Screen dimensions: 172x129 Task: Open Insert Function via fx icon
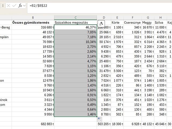(20, 6)
